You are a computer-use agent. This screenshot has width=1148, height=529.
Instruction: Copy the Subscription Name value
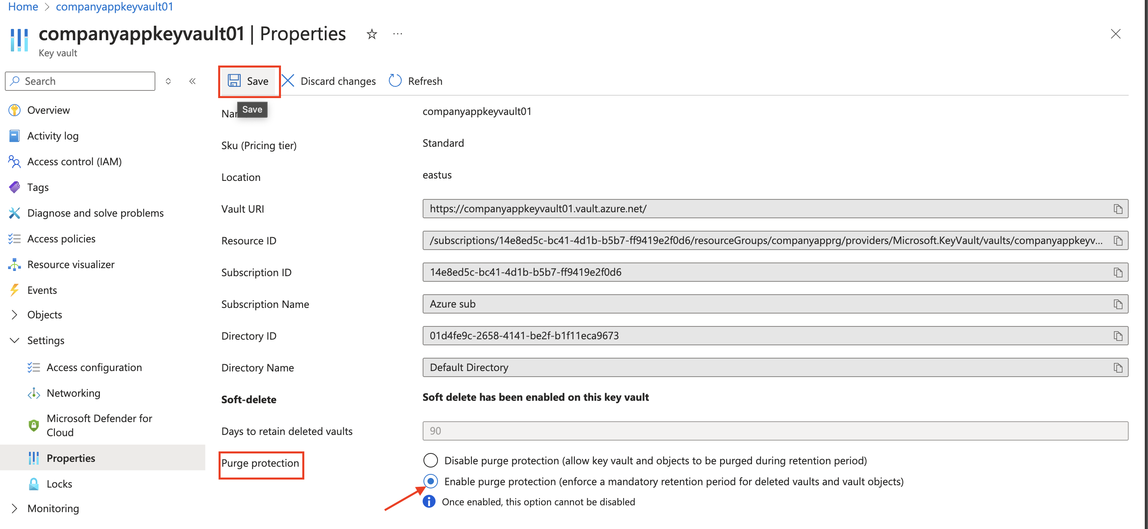pyautogui.click(x=1118, y=304)
